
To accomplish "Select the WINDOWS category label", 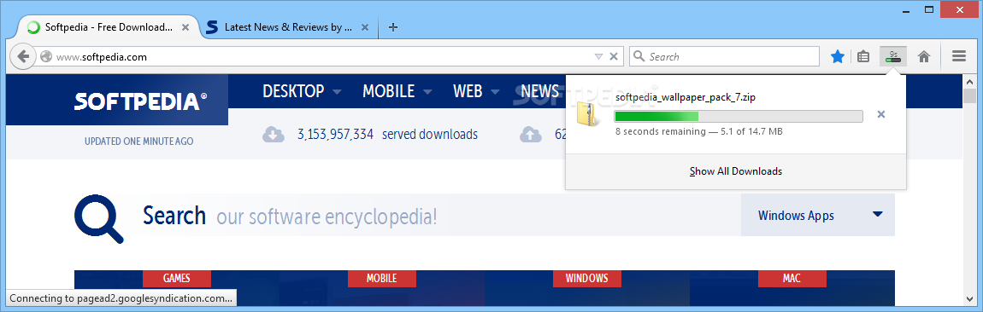I will tap(586, 278).
